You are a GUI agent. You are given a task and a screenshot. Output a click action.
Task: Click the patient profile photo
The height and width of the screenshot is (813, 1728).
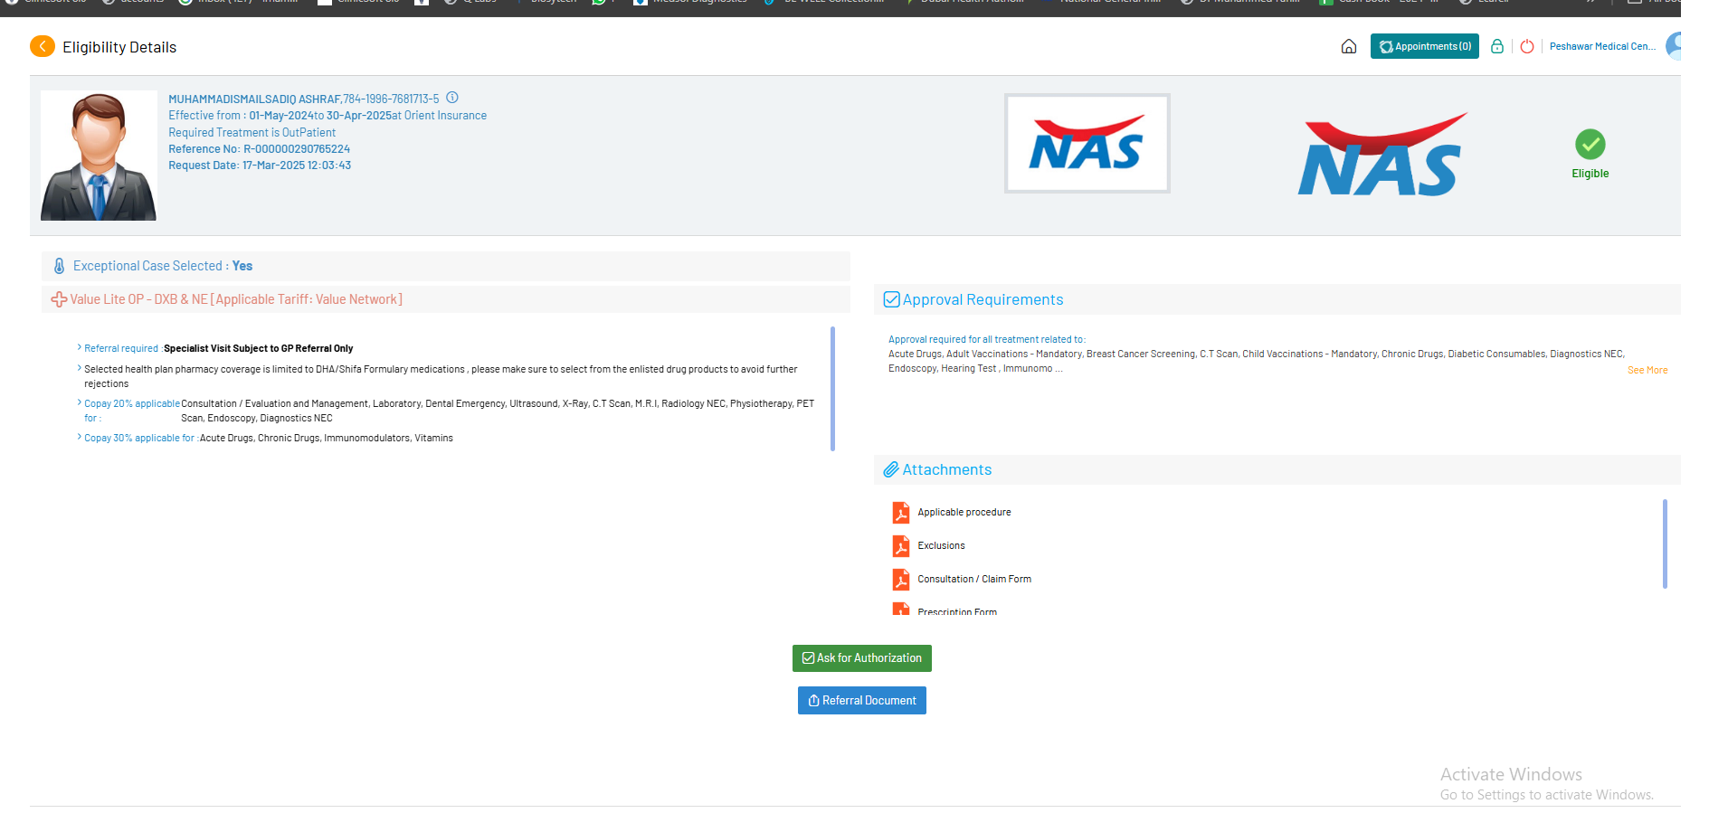tap(99, 156)
